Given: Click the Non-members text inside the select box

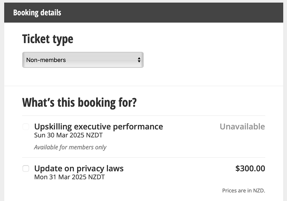Looking at the screenshot, I should point(46,60).
